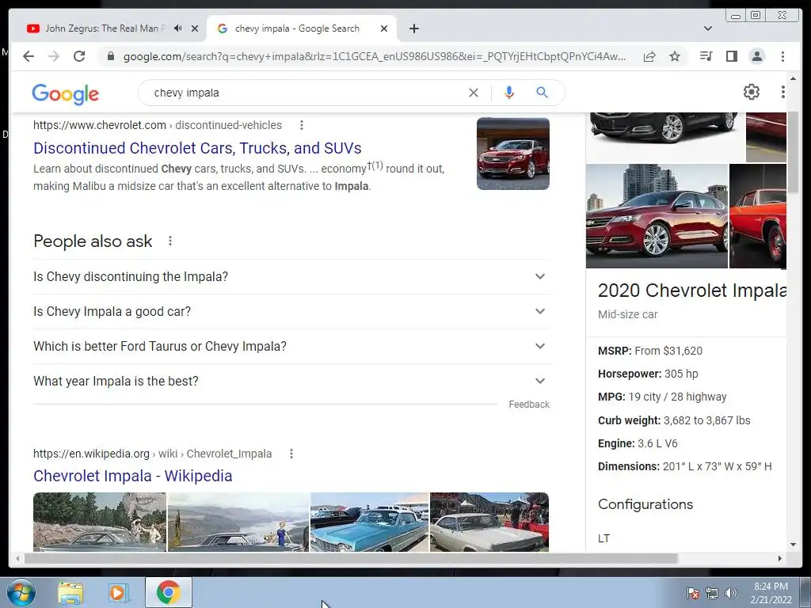Open the Chrome profile avatar
This screenshot has height=608, width=811.
point(756,56)
